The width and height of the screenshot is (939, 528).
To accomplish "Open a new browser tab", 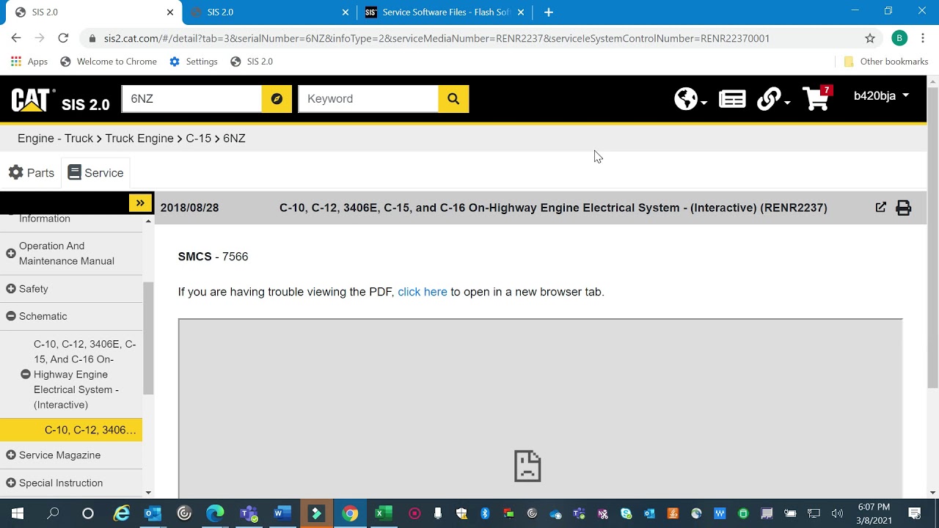I will coord(548,12).
